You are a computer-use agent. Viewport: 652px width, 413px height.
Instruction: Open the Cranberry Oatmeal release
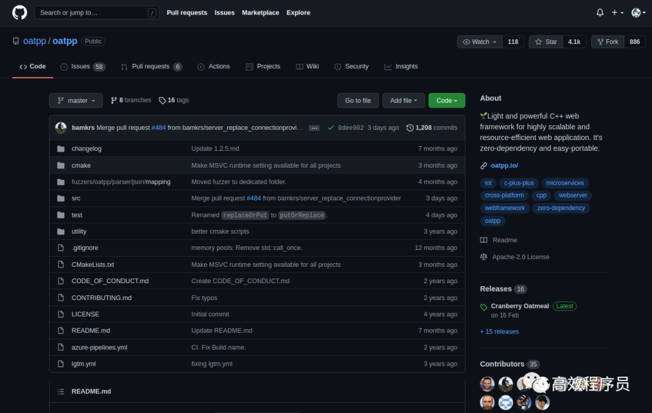click(x=520, y=306)
